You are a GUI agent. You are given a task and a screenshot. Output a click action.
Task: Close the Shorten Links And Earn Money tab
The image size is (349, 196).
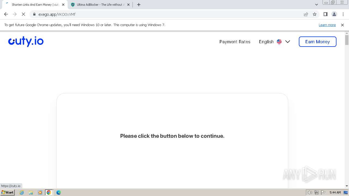[63, 5]
